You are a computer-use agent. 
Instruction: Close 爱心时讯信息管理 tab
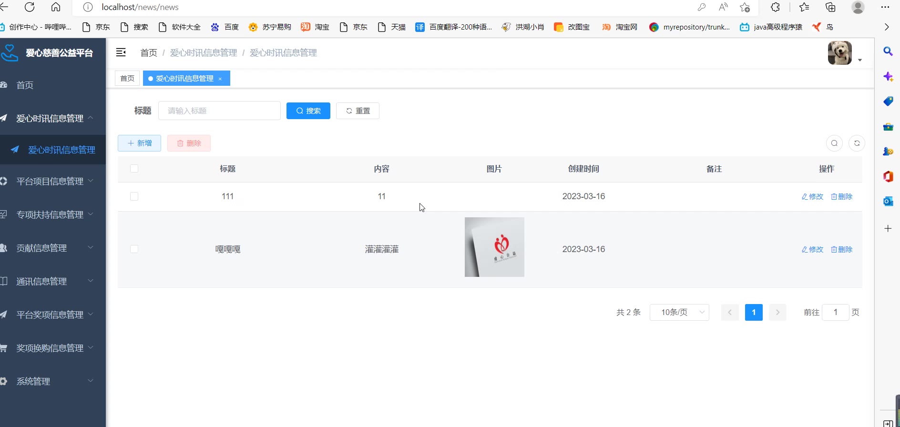pyautogui.click(x=220, y=79)
